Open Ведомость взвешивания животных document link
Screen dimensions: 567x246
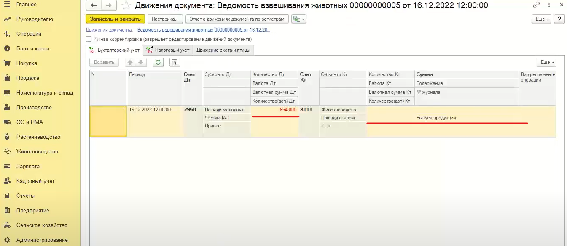(x=203, y=30)
